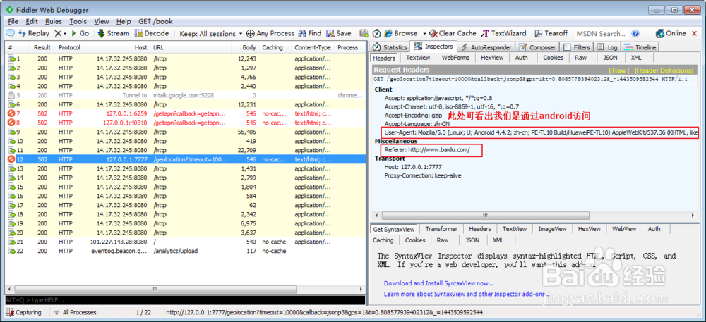Select session 7 red 502 icon
The width and height of the screenshot is (706, 322).
[11, 113]
